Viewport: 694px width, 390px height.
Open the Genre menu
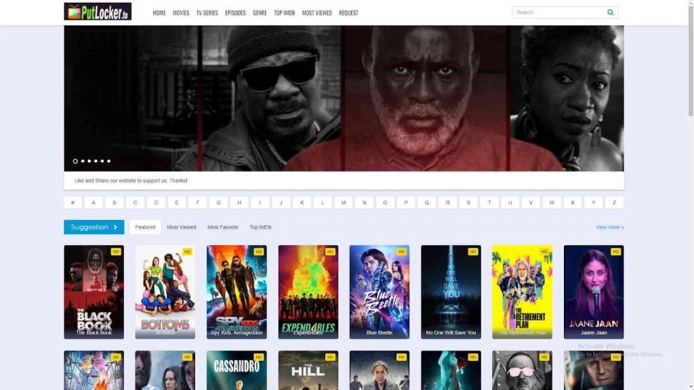tap(260, 13)
